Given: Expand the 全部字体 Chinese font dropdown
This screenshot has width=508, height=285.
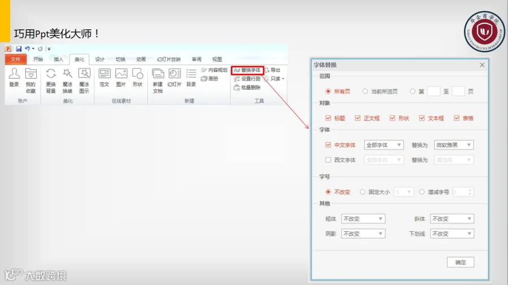Looking at the screenshot, I should click(x=384, y=145).
